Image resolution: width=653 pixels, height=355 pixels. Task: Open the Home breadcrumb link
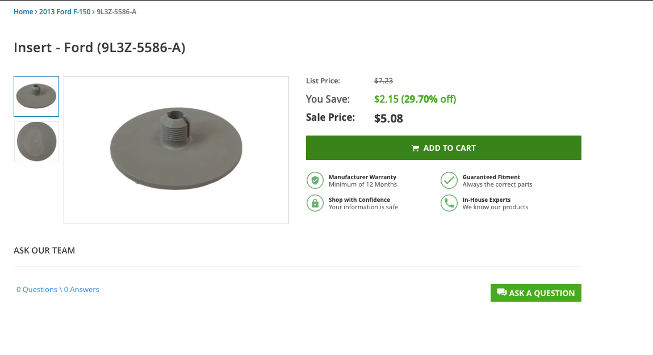pyautogui.click(x=23, y=11)
